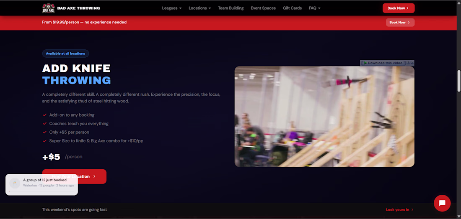Click the 'Add-on to any booking' text
Screen dimensions: 461x219
point(72,115)
